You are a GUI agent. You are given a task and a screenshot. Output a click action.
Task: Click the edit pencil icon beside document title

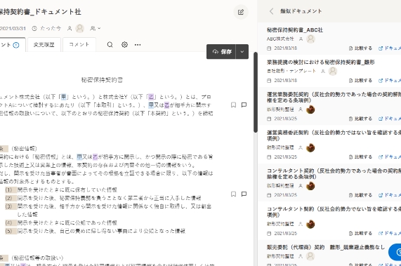241,12
